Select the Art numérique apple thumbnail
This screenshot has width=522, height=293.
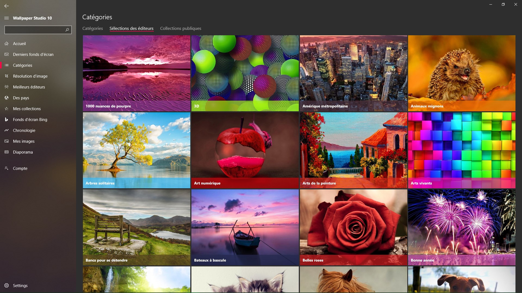(x=245, y=150)
